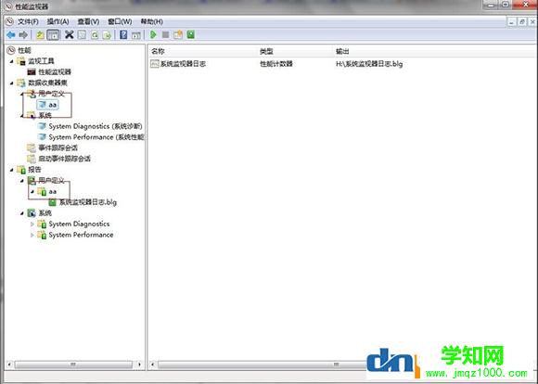Collapse 系统 under 报告
This screenshot has width=538, height=384.
(x=22, y=213)
